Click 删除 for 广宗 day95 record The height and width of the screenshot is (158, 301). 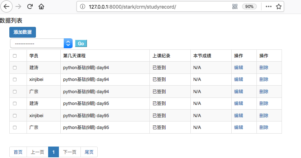[x=264, y=127]
